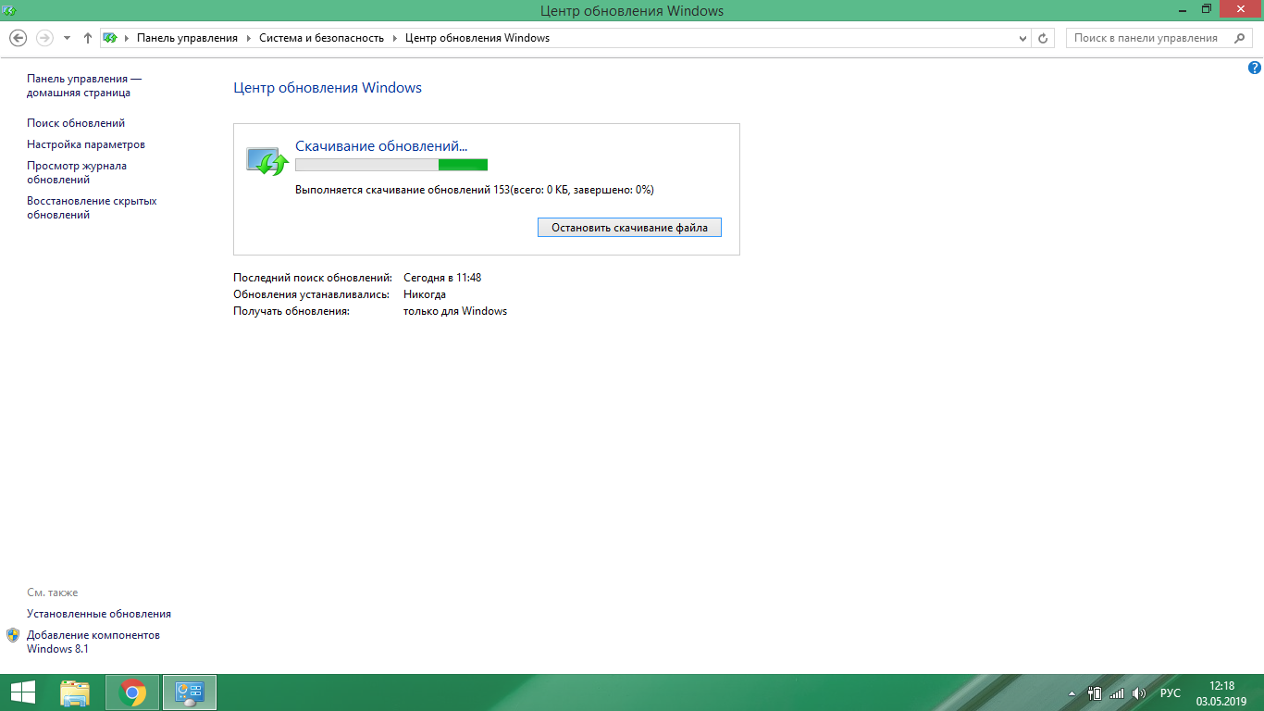Click 'Сегодня в 11:48' text

pyautogui.click(x=442, y=278)
